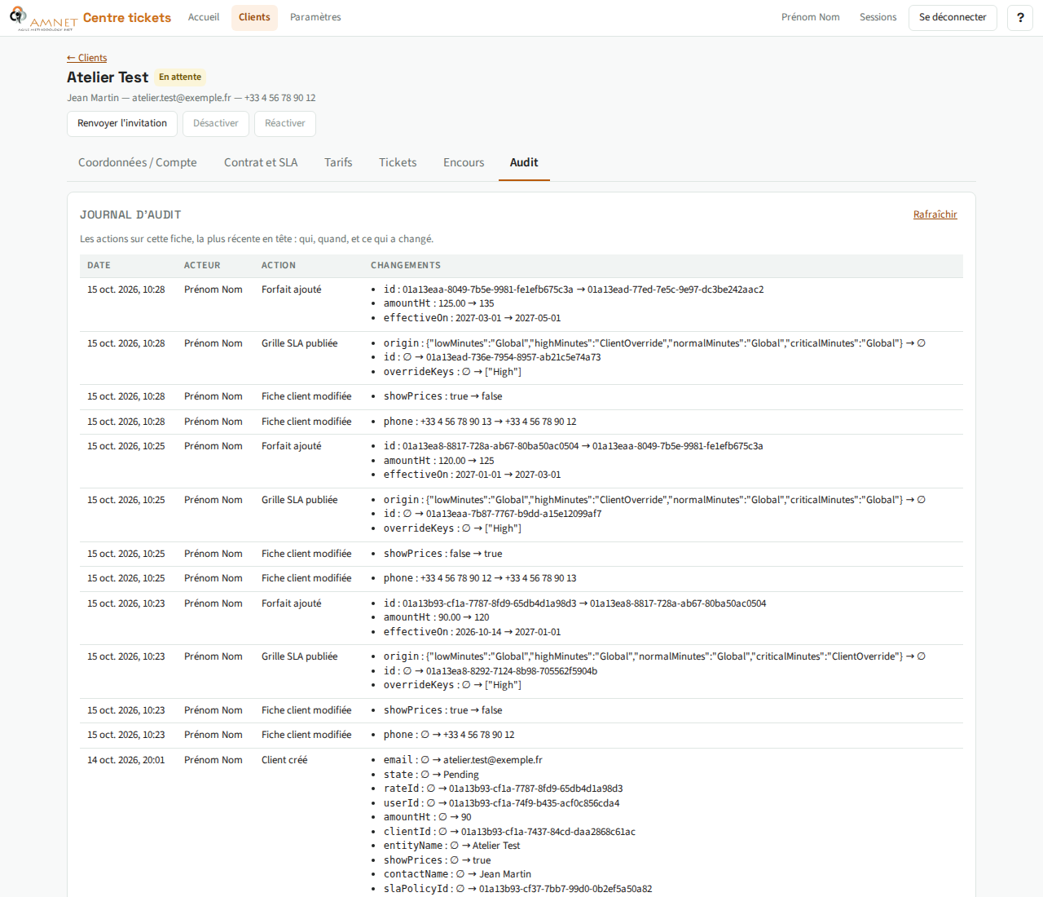Click the JOURNAL D'AUDIT section title
Image resolution: width=1043 pixels, height=897 pixels.
pos(130,215)
